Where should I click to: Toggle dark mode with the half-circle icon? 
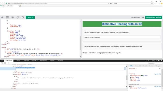pos(23,17)
